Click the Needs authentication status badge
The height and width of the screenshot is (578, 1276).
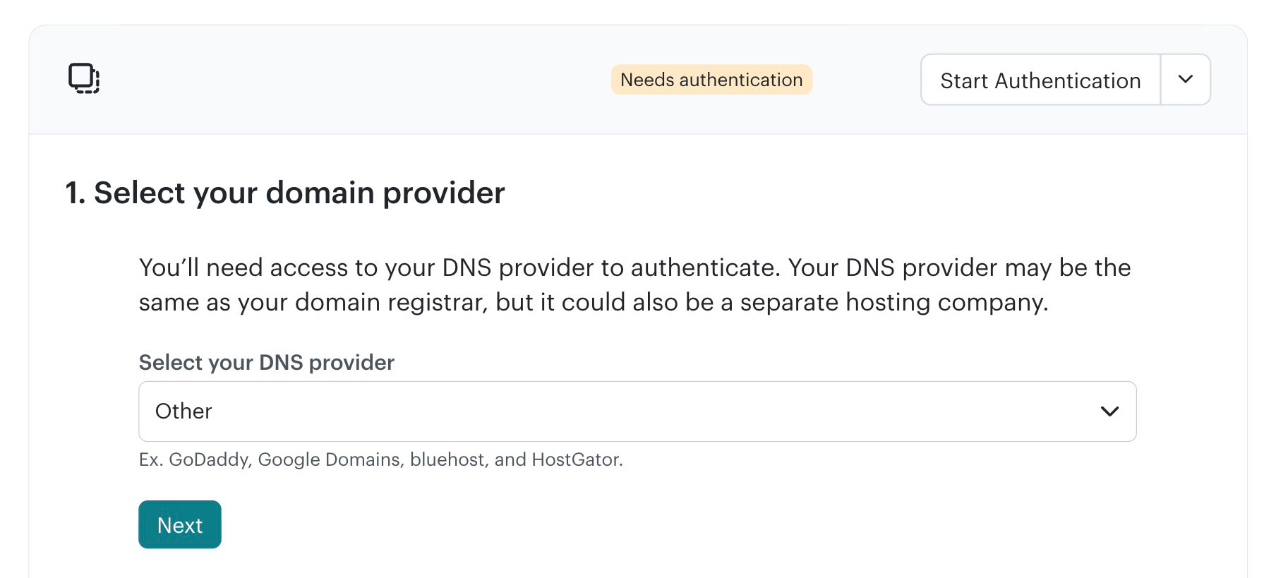coord(711,80)
